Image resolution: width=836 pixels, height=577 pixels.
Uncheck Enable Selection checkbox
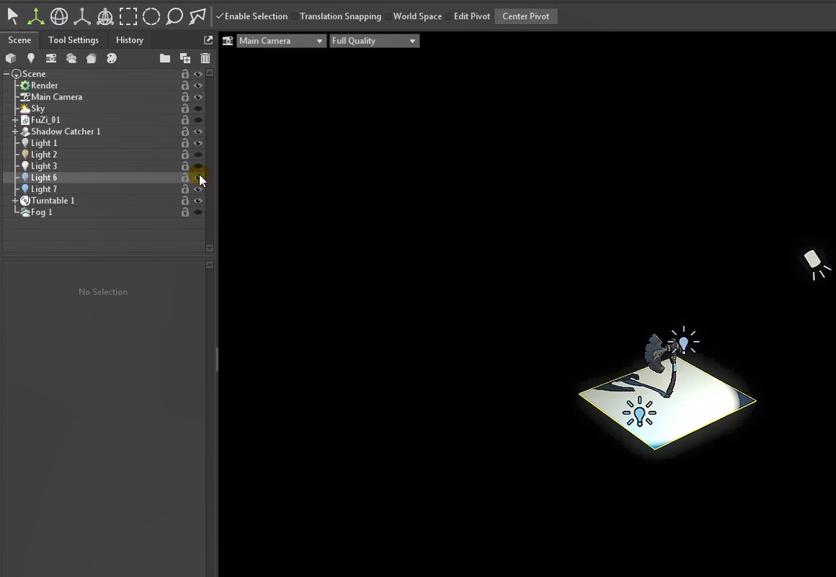coord(220,16)
